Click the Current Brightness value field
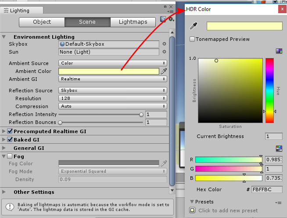Screen dimensions: 287x218 tap(274, 136)
